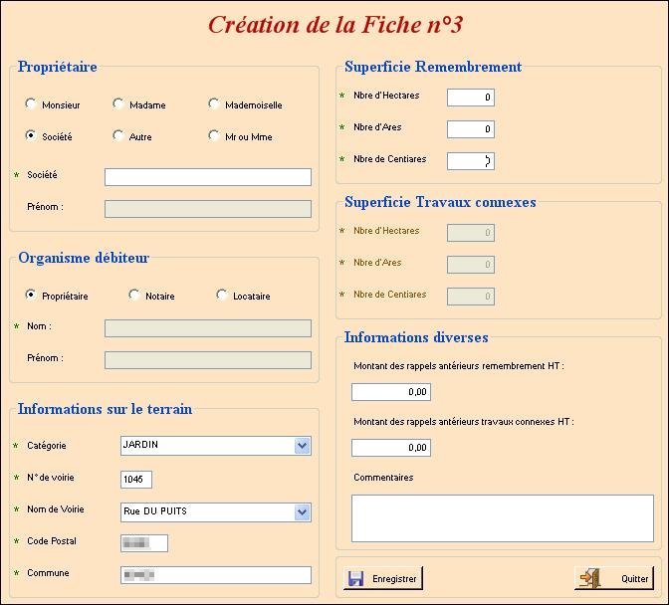Click into the Société name field

coord(207,177)
